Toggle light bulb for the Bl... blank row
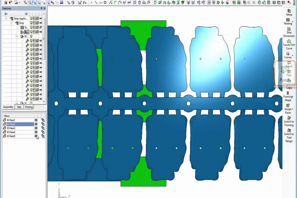Viewport: 297px width, 198px height. (x=31, y=36)
